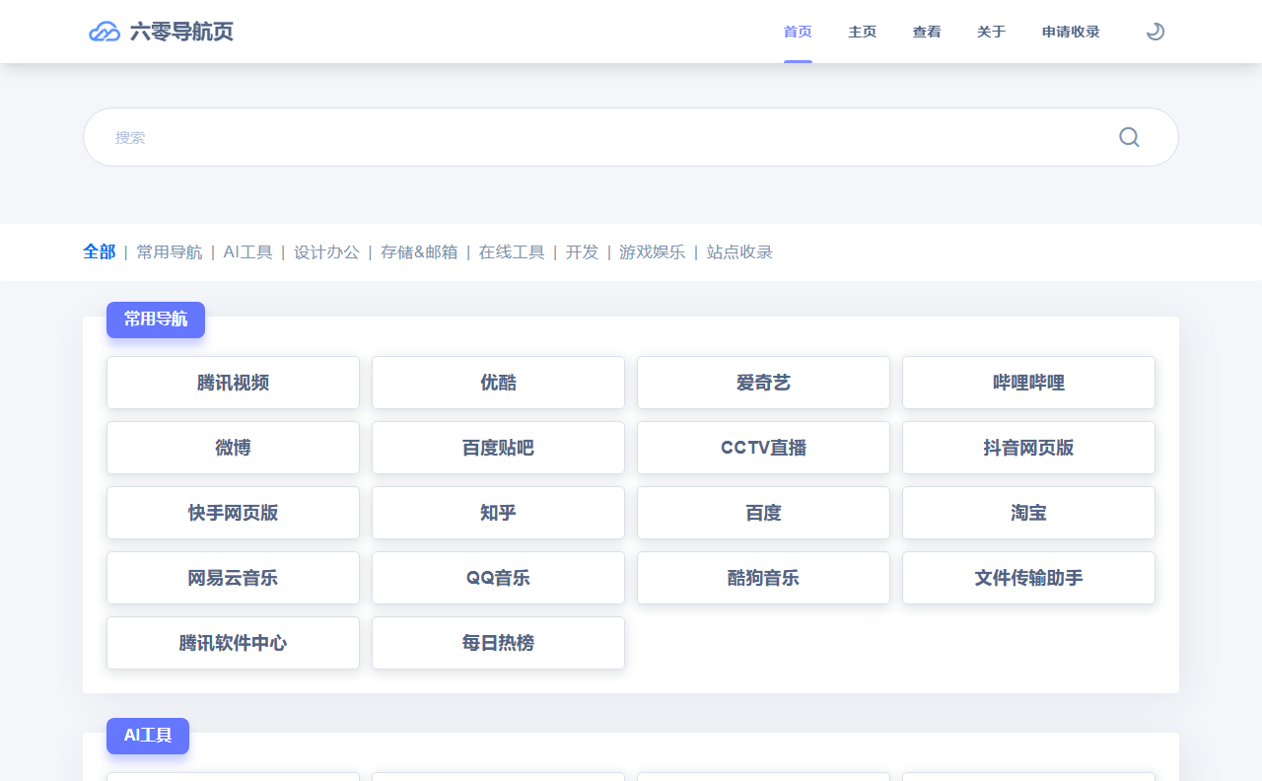Open the 关于 nav item

tap(992, 32)
